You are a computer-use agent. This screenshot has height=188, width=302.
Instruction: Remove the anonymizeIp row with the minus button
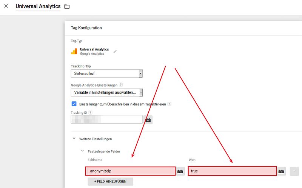coord(294,171)
